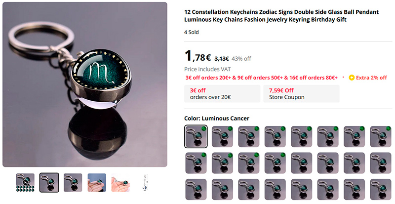The image size is (395, 204).
Task: Select the Luminous Cancer color swatch
Action: [196, 136]
